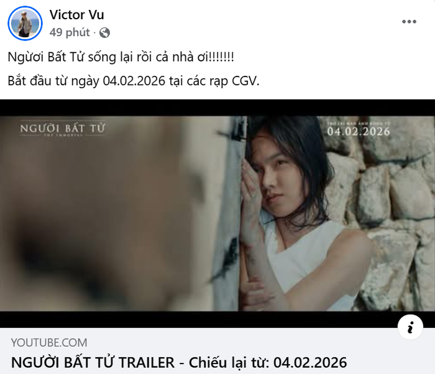Open the NGƯỜI BẤT TỬ TRAILER title link
The height and width of the screenshot is (374, 435).
pos(179,362)
